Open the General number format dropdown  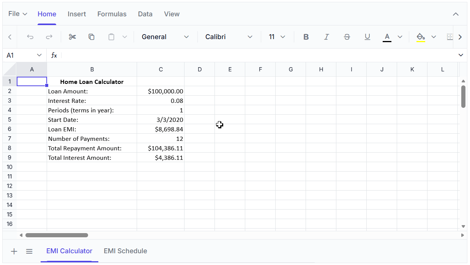tap(165, 37)
